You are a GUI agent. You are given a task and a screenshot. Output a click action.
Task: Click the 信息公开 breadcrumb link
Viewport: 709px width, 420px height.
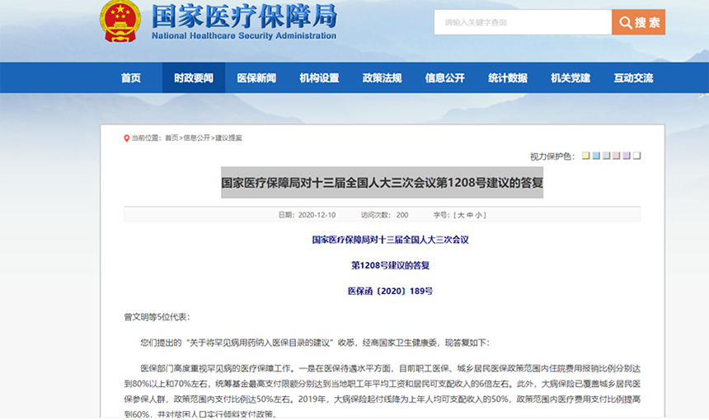point(197,138)
